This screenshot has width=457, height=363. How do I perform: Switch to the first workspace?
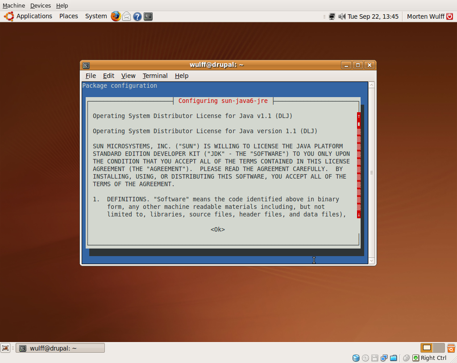click(427, 347)
